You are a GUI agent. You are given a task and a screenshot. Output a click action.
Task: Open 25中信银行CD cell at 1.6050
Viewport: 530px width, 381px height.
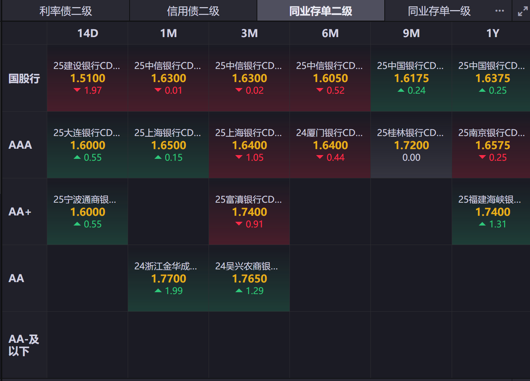click(x=330, y=78)
